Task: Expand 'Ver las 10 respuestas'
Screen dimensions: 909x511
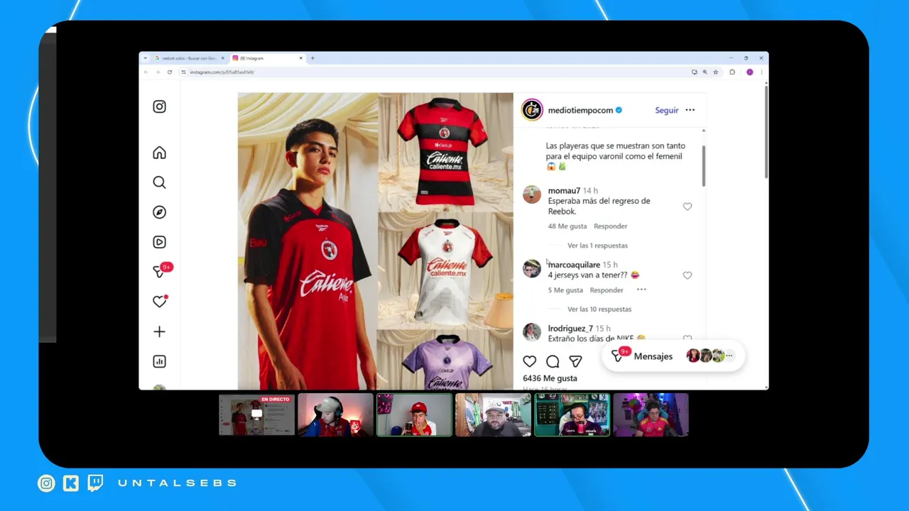Action: 599,309
